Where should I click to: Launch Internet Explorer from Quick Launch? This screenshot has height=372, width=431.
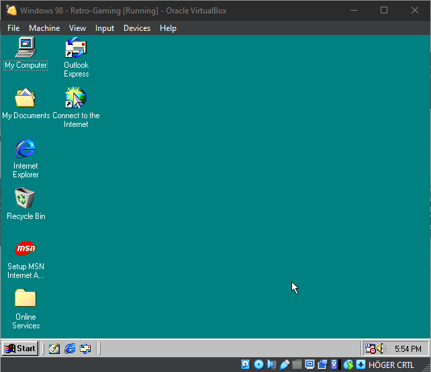[70, 348]
